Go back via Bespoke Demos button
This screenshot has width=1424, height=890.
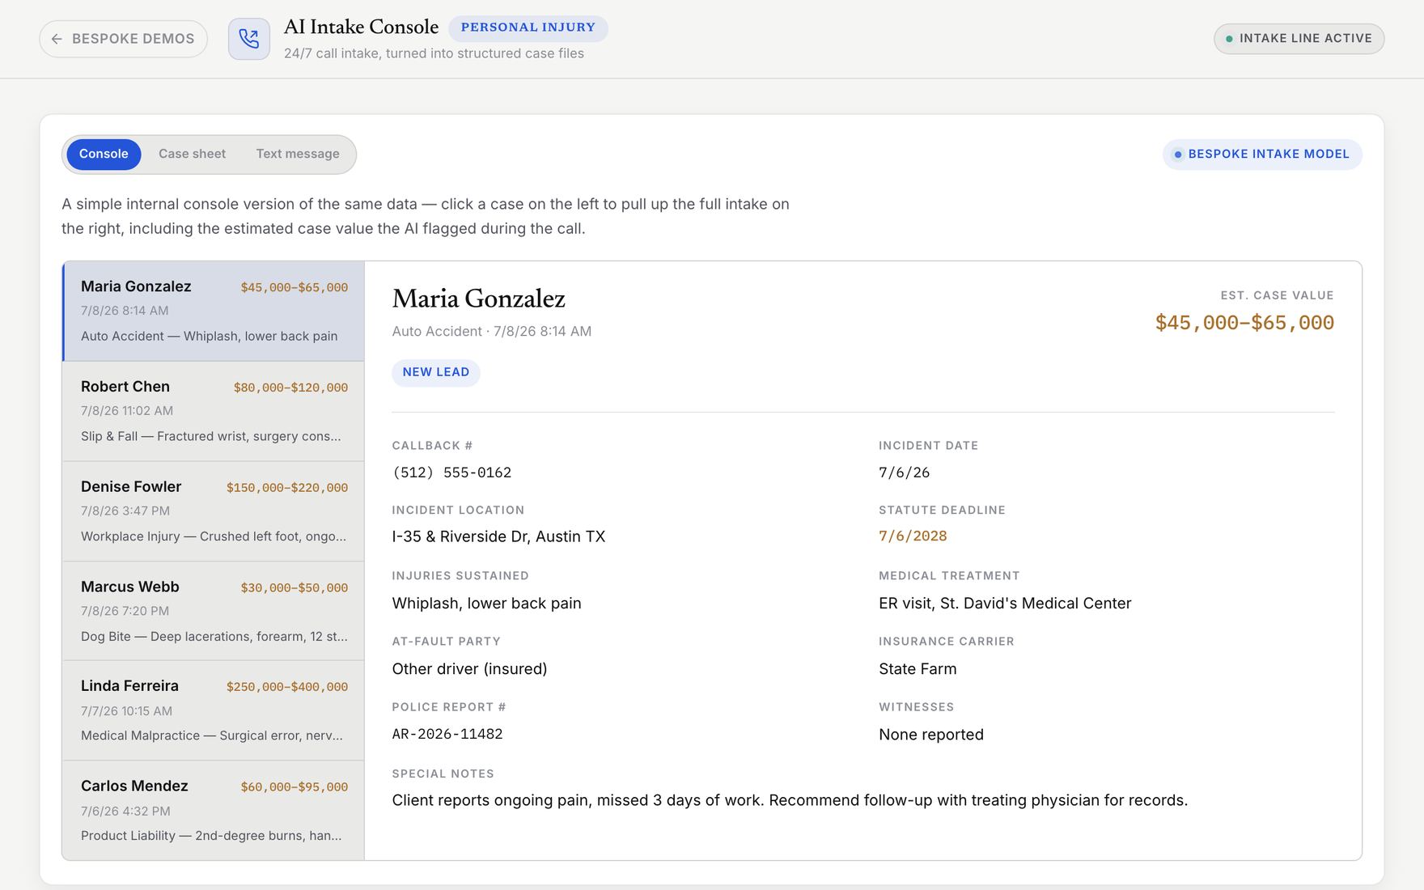[123, 39]
